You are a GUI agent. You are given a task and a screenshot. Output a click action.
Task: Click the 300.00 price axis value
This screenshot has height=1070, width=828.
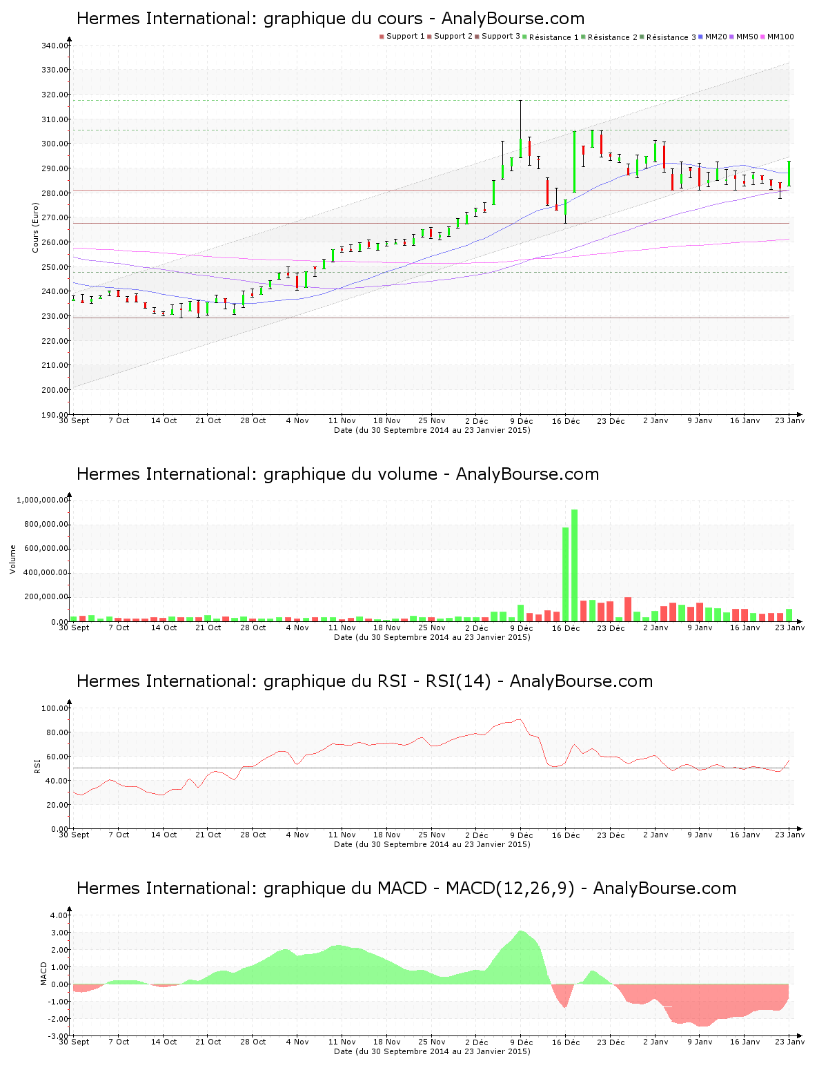coord(55,144)
